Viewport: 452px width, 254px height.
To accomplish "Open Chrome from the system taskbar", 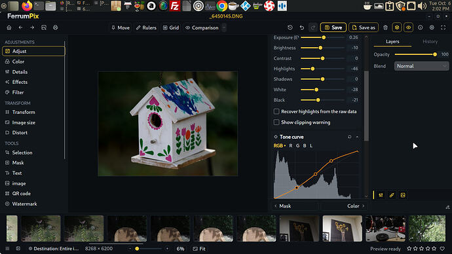I will pos(221,6).
